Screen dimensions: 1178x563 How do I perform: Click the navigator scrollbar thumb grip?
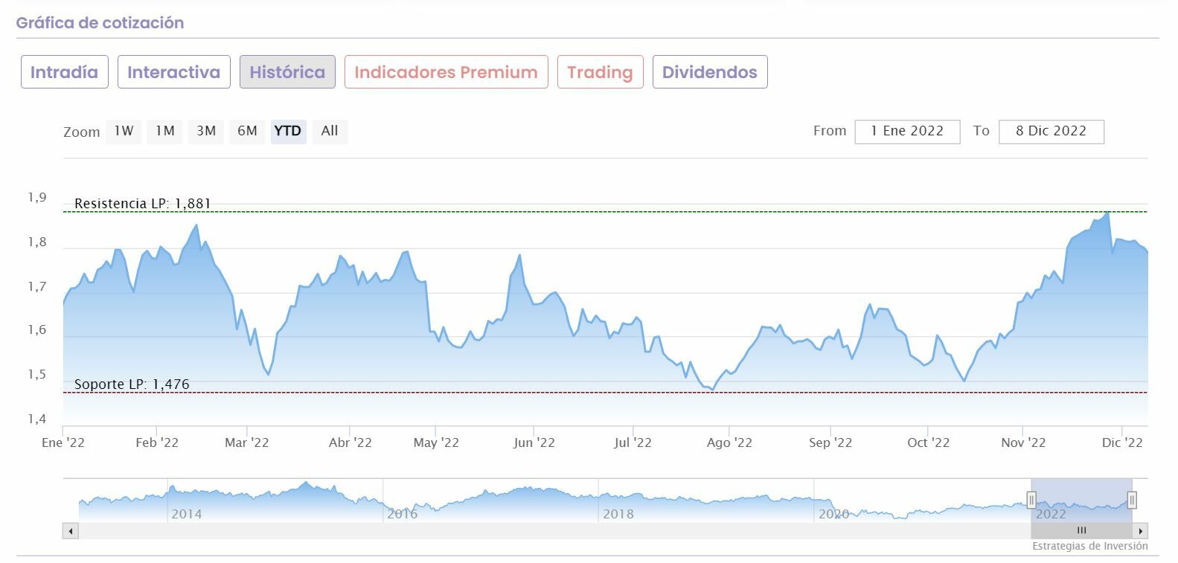(1081, 531)
